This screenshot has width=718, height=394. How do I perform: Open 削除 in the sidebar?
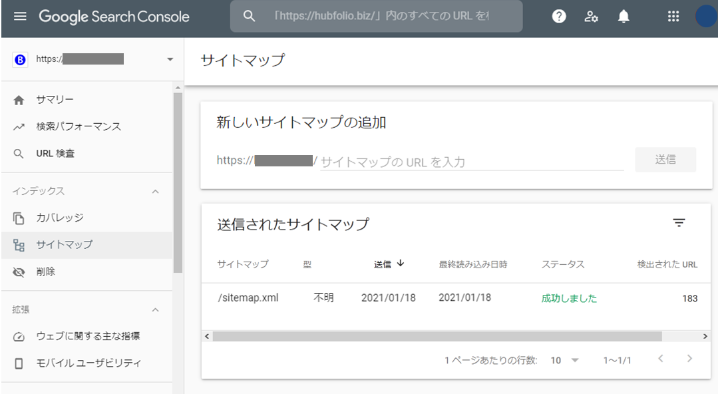tap(87, 272)
